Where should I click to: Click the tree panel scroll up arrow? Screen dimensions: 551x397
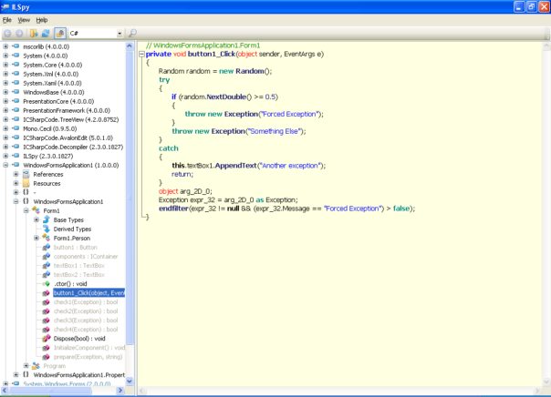point(130,46)
